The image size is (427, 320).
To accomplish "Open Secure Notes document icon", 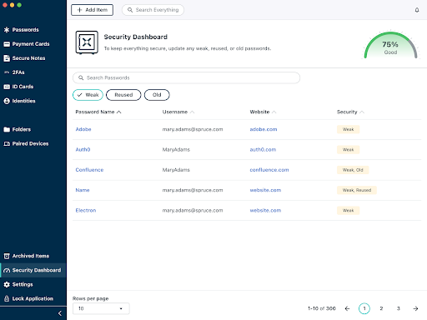I will [7, 58].
